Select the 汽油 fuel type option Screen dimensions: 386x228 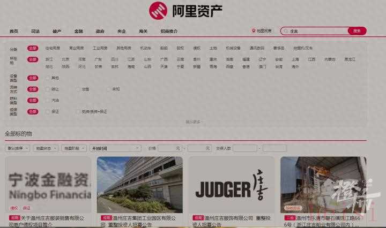click(48, 100)
